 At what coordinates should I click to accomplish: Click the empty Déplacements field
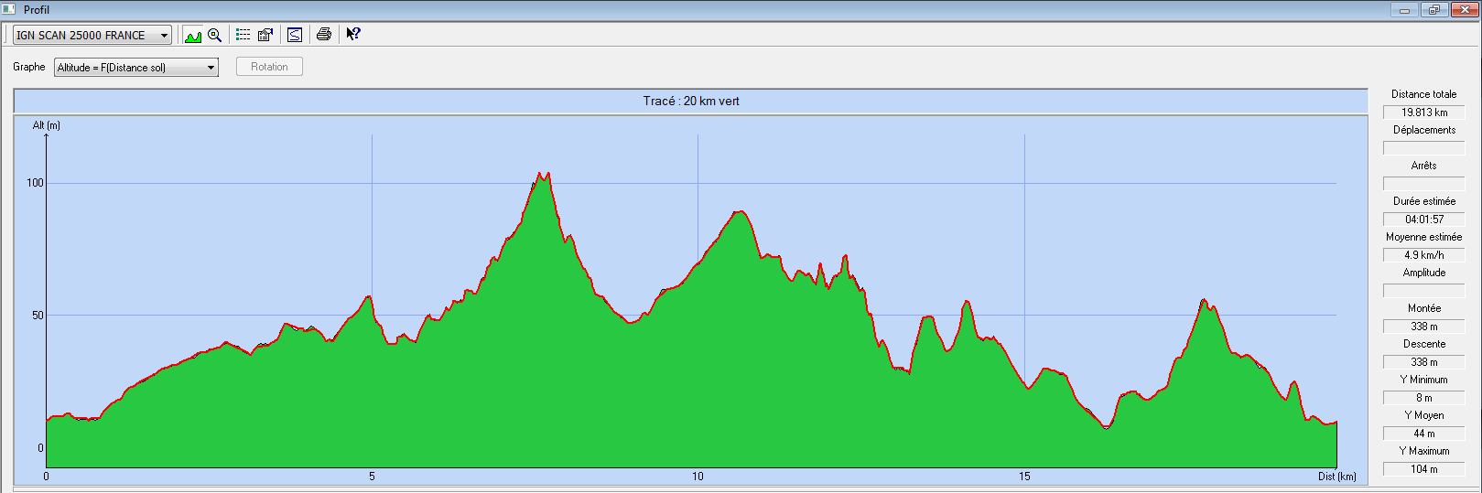click(1423, 148)
